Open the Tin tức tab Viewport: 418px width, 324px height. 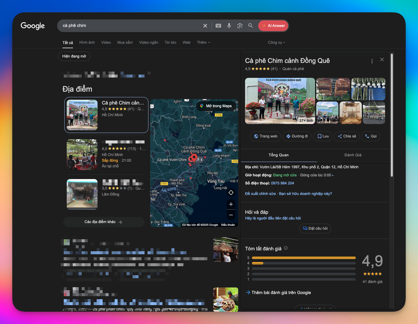pyautogui.click(x=171, y=43)
